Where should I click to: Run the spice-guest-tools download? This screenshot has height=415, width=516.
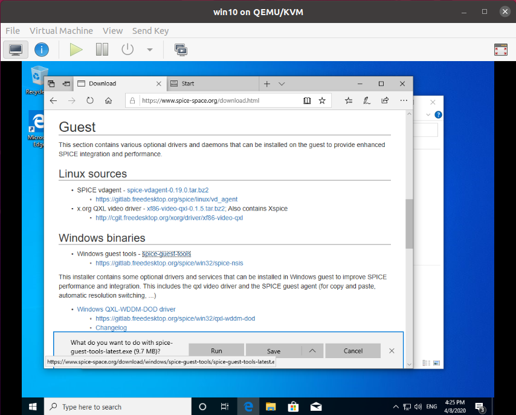point(216,351)
